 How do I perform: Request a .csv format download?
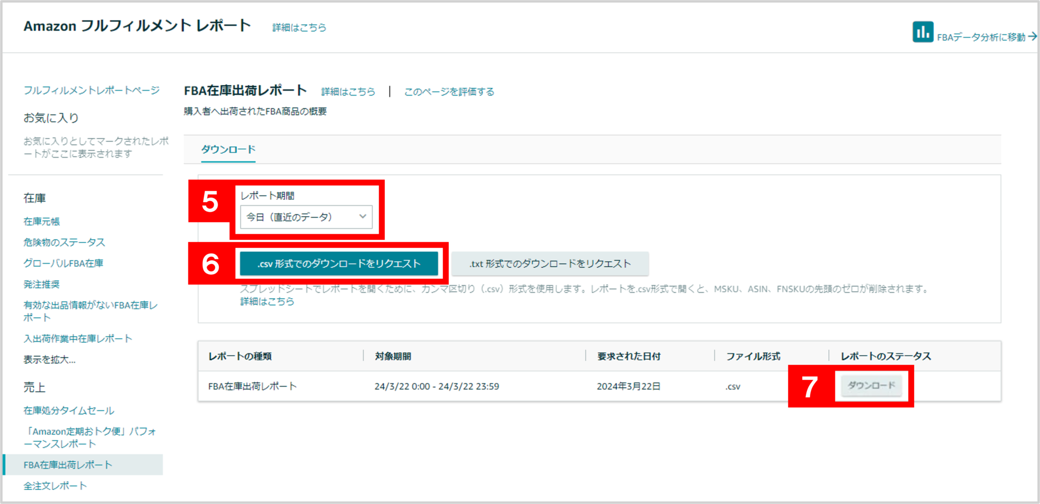pyautogui.click(x=339, y=264)
